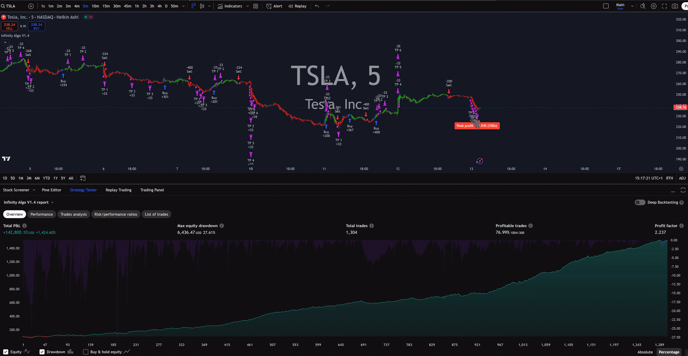Undo the last chart action
Viewport: 688px width, 356px height.
(x=316, y=6)
